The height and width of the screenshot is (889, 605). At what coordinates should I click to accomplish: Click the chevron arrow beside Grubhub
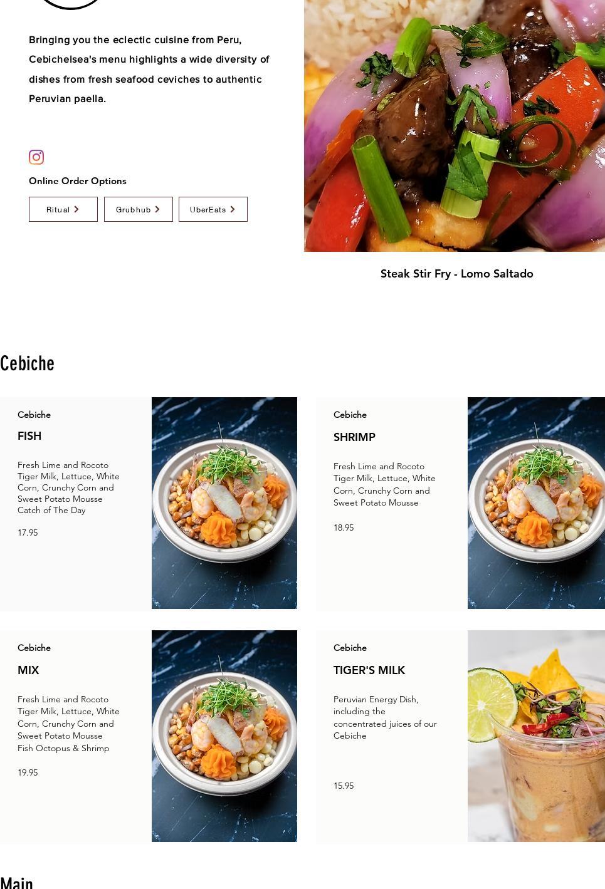click(157, 209)
